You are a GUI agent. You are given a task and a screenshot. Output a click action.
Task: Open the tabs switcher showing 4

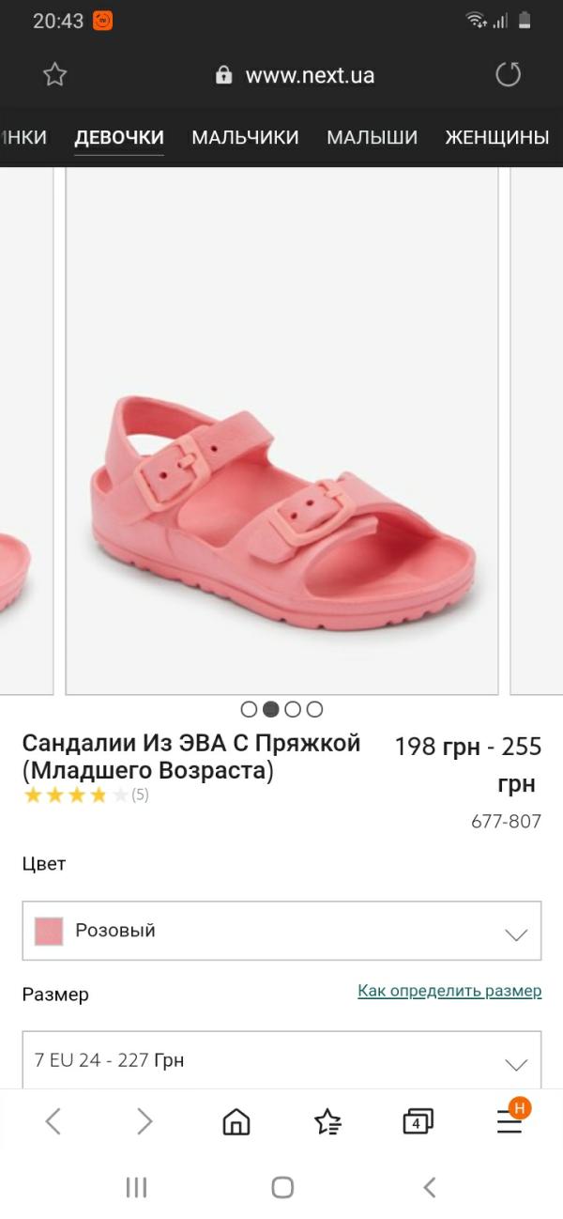point(418,1121)
